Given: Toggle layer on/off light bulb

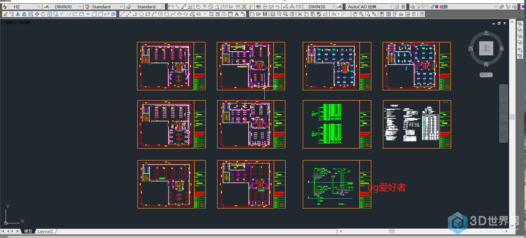Looking at the screenshot, I should (x=419, y=6).
